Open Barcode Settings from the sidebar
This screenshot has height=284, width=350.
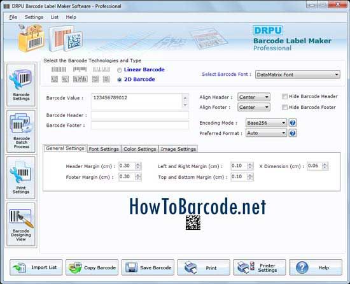21,85
